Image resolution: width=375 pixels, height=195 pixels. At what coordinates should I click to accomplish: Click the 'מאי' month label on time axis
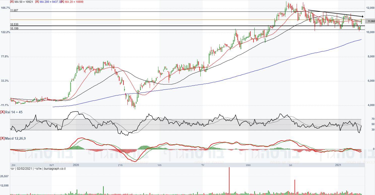pos(159,165)
